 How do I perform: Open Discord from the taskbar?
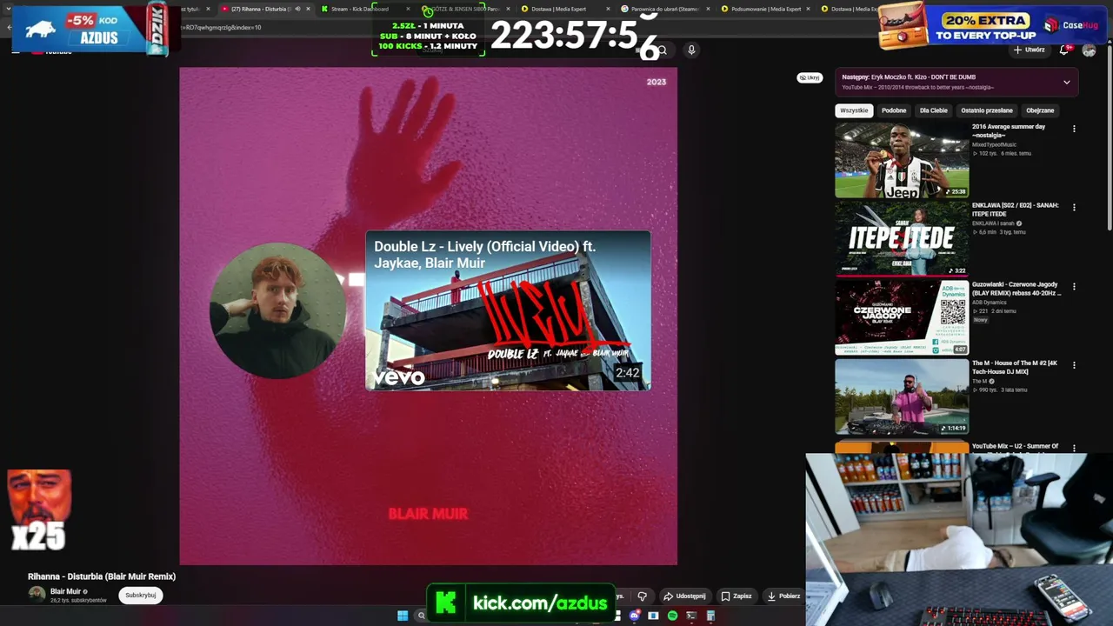pos(635,616)
